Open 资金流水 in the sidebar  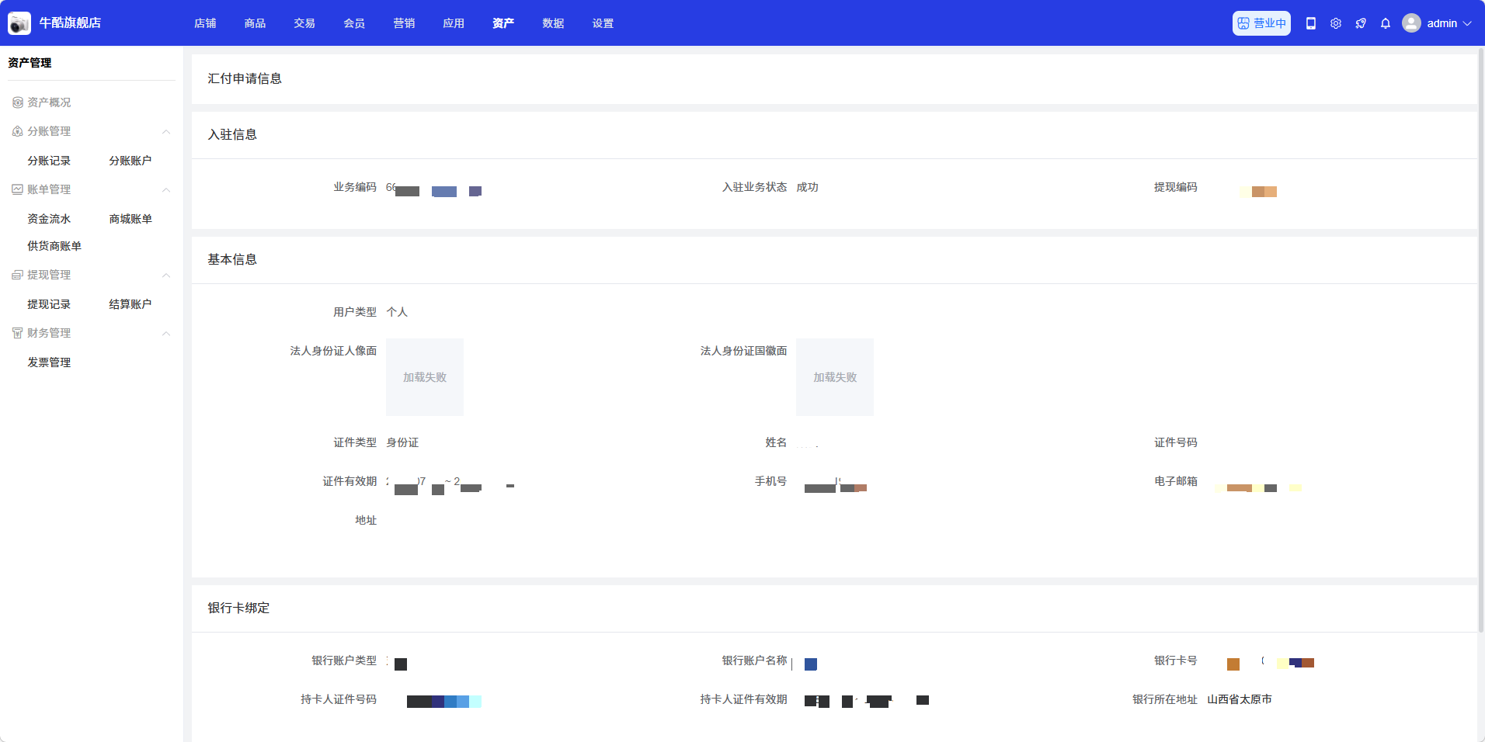tap(49, 219)
